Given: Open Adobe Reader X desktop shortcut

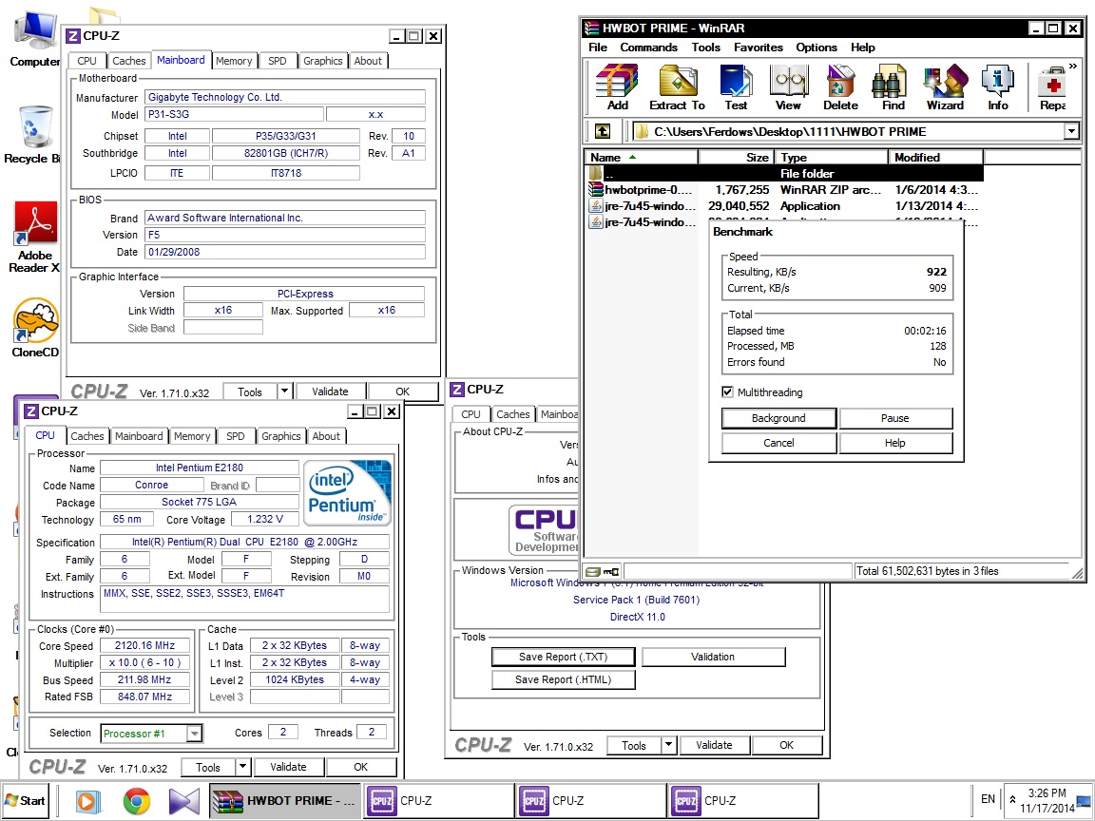Looking at the screenshot, I should click(33, 238).
